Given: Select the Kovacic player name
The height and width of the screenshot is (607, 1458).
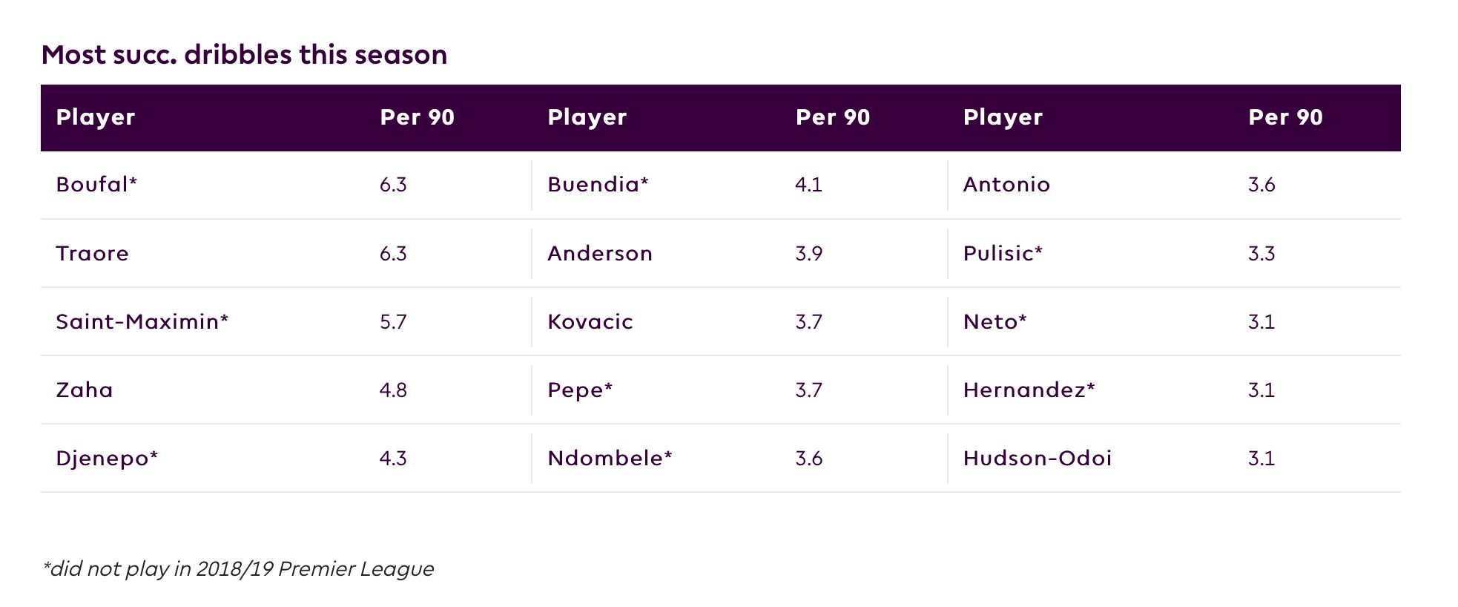Looking at the screenshot, I should [590, 322].
